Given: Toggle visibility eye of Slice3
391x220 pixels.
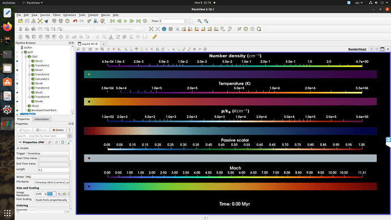Looking at the screenshot, I should [x=17, y=61].
